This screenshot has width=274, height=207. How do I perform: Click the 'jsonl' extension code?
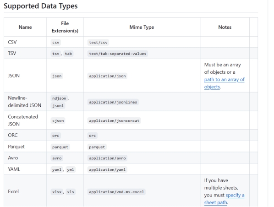pos(58,106)
